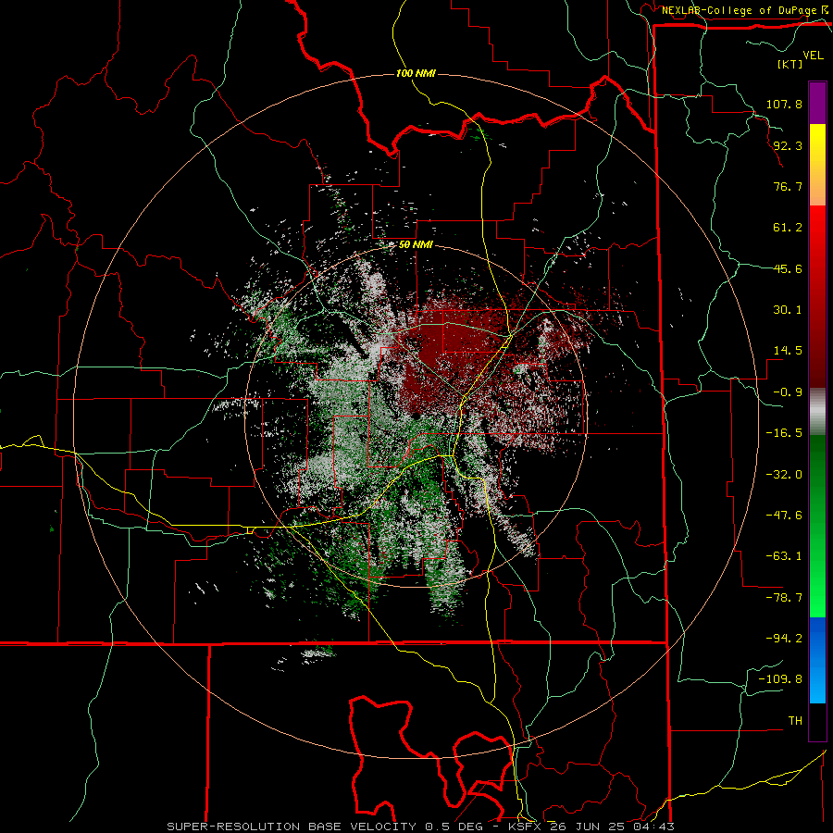The image size is (833, 833).
Task: Select the 45.6 legend value
Action: (788, 268)
